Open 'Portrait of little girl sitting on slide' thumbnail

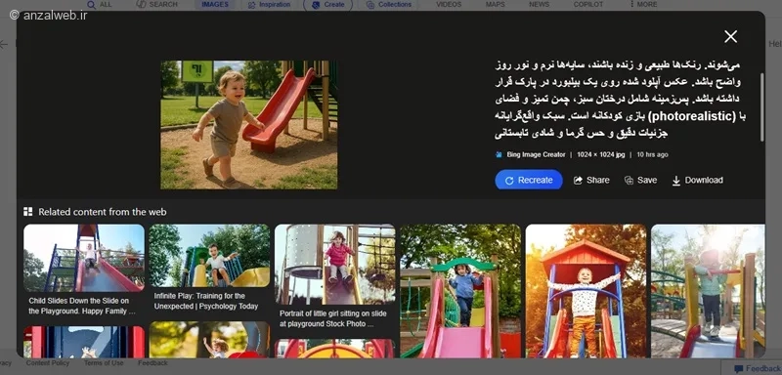pos(334,264)
